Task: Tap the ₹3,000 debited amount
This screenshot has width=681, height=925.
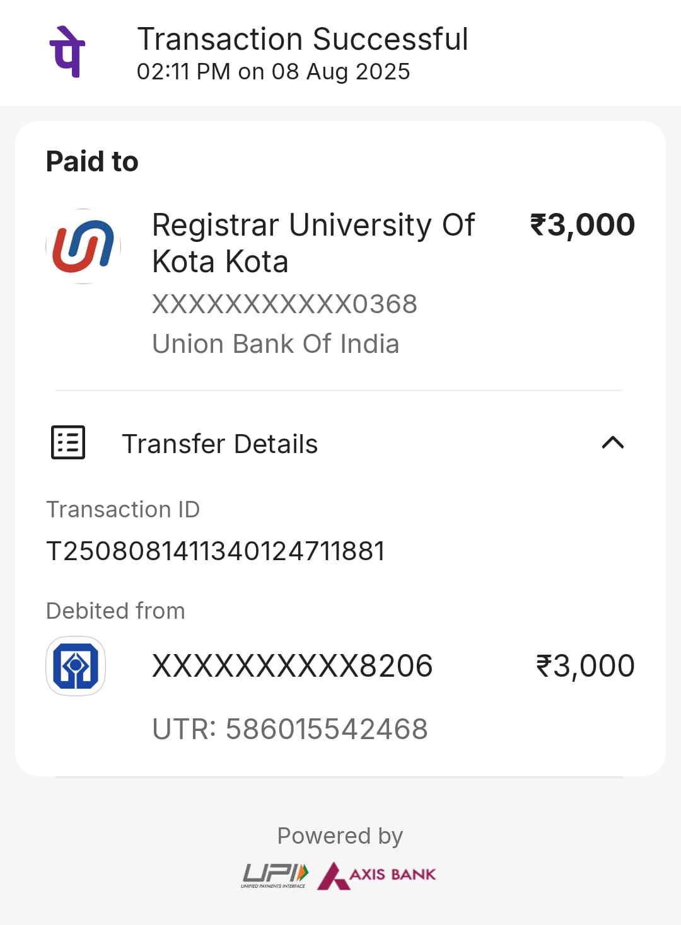Action: tap(585, 666)
